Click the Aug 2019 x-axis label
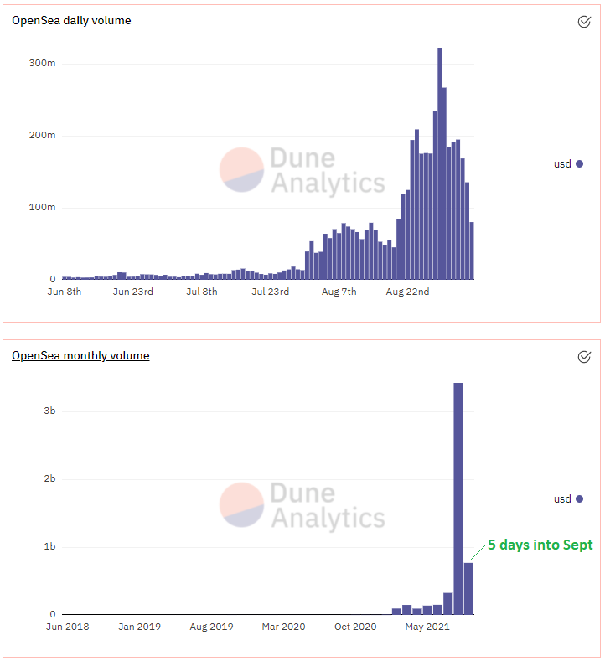 coord(212,627)
